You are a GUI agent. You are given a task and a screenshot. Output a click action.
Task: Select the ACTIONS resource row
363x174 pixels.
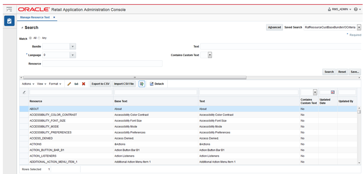(188, 144)
